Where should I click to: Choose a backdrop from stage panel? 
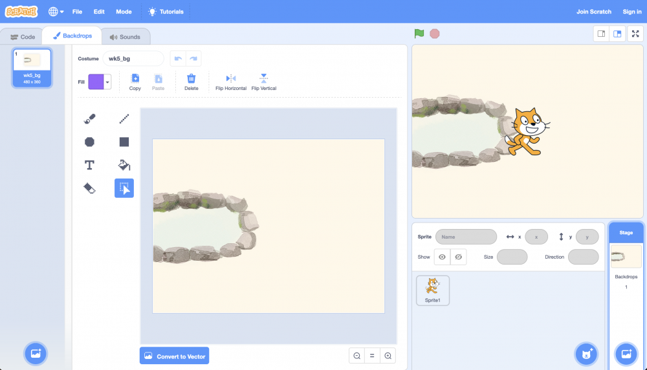point(626,354)
